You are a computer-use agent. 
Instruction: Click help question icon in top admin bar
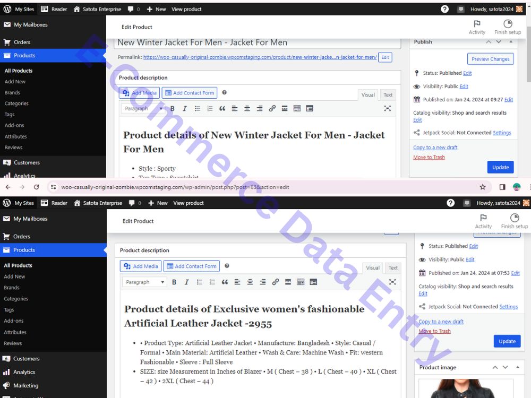444,9
